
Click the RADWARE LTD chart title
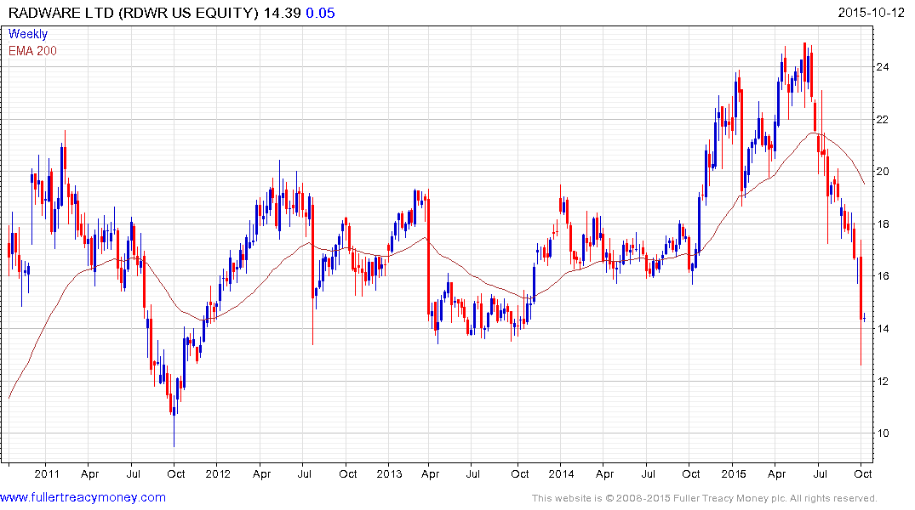click(x=133, y=13)
